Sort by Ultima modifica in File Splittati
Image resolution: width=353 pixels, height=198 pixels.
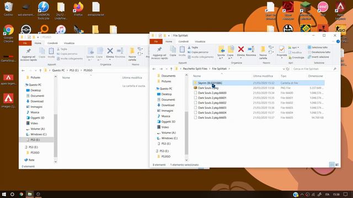[263, 76]
